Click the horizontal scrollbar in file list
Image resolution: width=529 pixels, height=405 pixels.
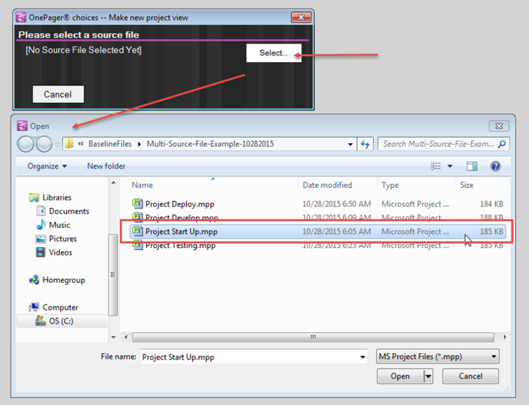pyautogui.click(x=311, y=337)
